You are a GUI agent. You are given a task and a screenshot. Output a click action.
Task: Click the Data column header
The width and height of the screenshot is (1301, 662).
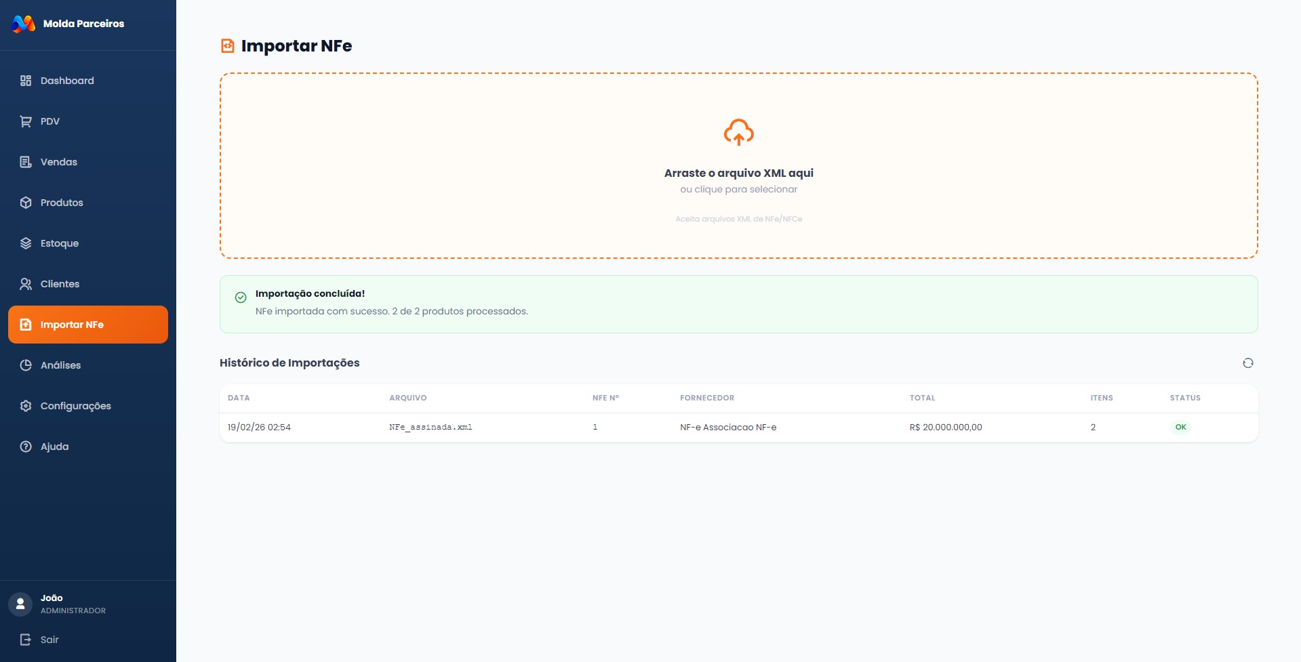(x=239, y=398)
